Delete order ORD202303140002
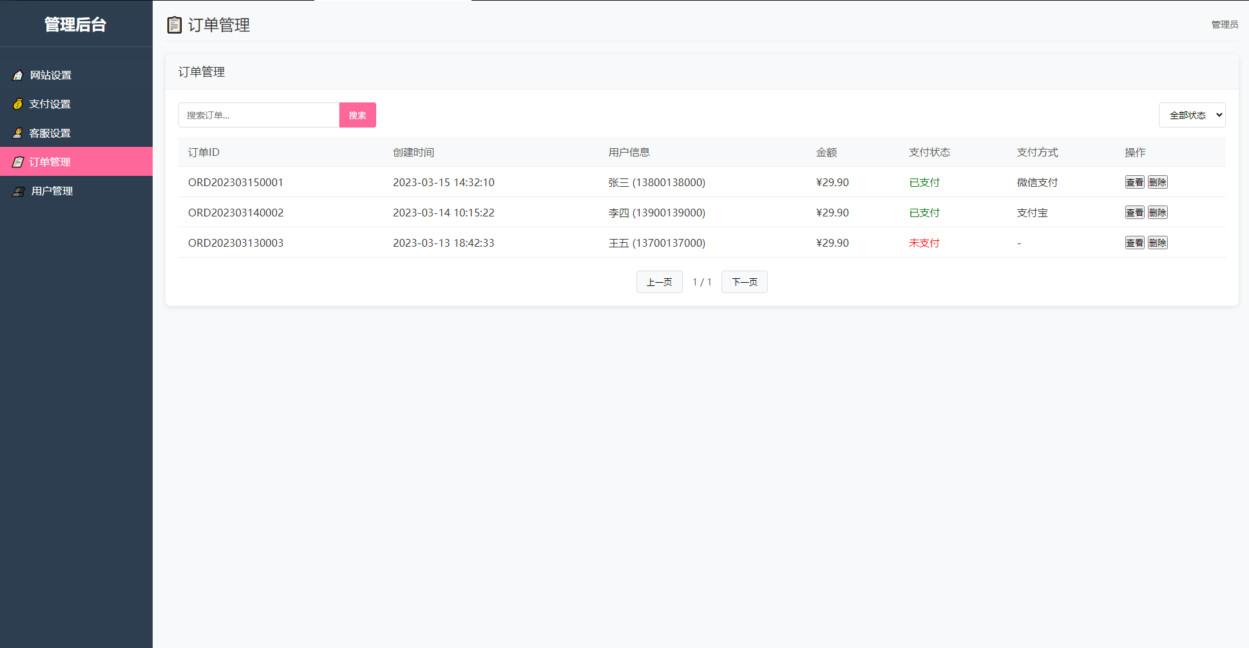Screen dimensions: 1249x648 tap(1158, 212)
